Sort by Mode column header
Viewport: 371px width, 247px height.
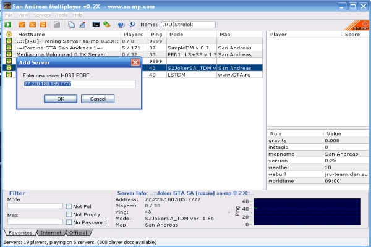pyautogui.click(x=192, y=35)
